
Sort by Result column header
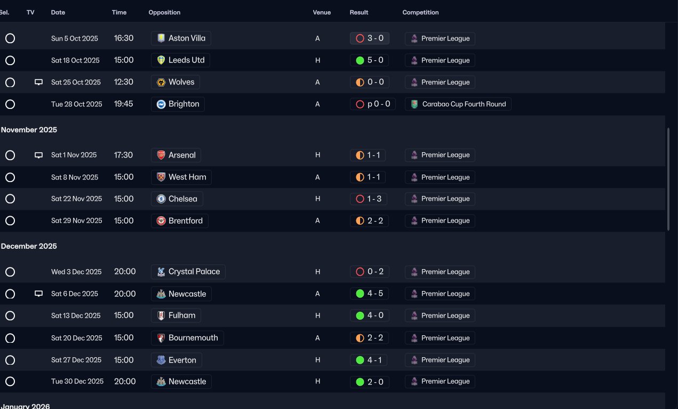coord(359,12)
